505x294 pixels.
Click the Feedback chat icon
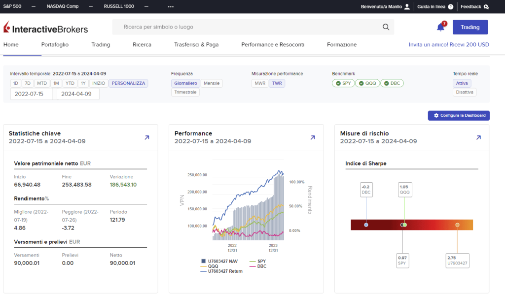486,6
